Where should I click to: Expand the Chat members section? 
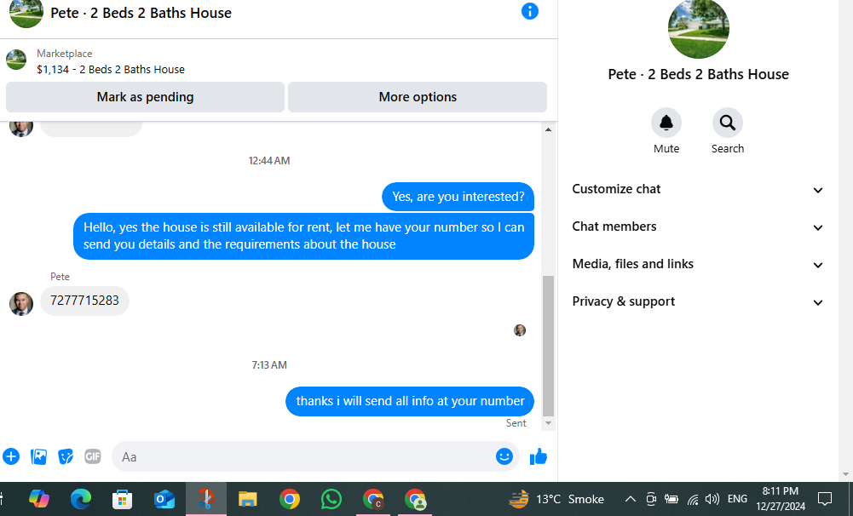(x=697, y=226)
